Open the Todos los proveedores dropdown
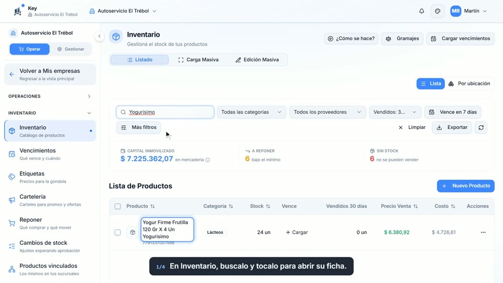 (x=327, y=112)
